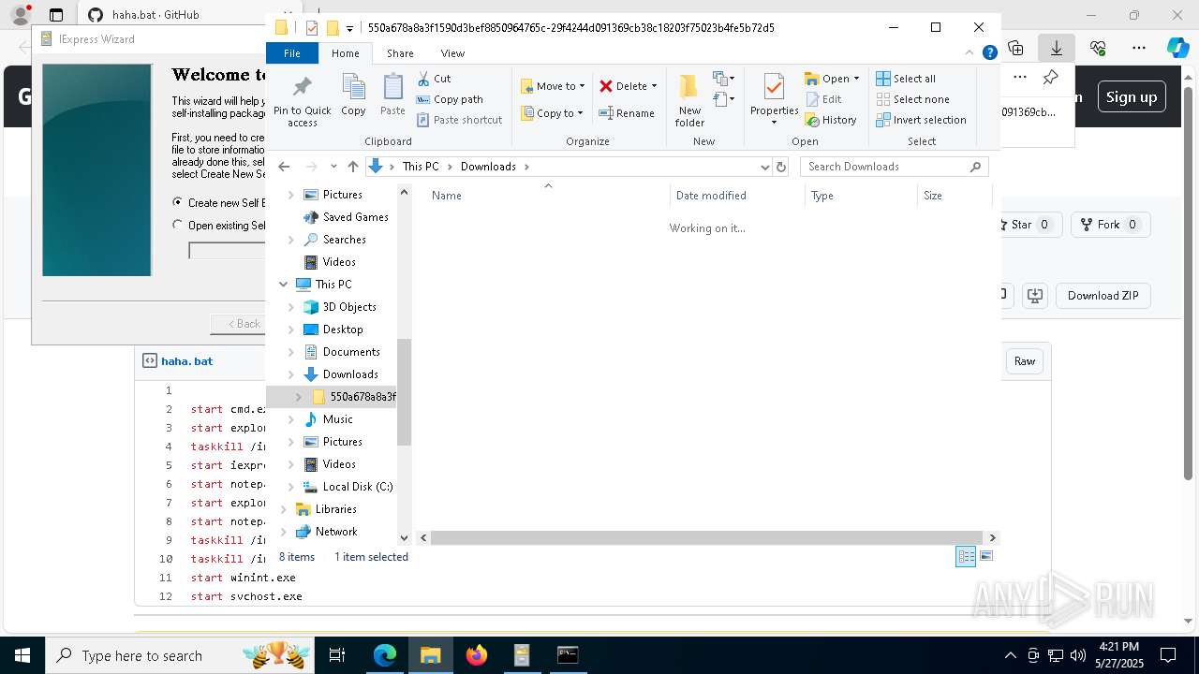Expand Local Disk (C:) node
Image resolution: width=1199 pixels, height=674 pixels.
(x=290, y=487)
